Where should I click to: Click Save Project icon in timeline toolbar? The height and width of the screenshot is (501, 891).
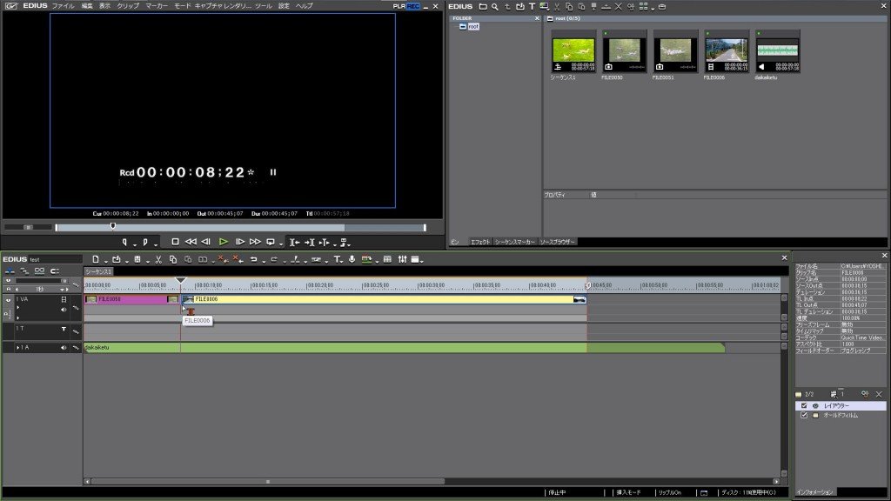coord(137,259)
